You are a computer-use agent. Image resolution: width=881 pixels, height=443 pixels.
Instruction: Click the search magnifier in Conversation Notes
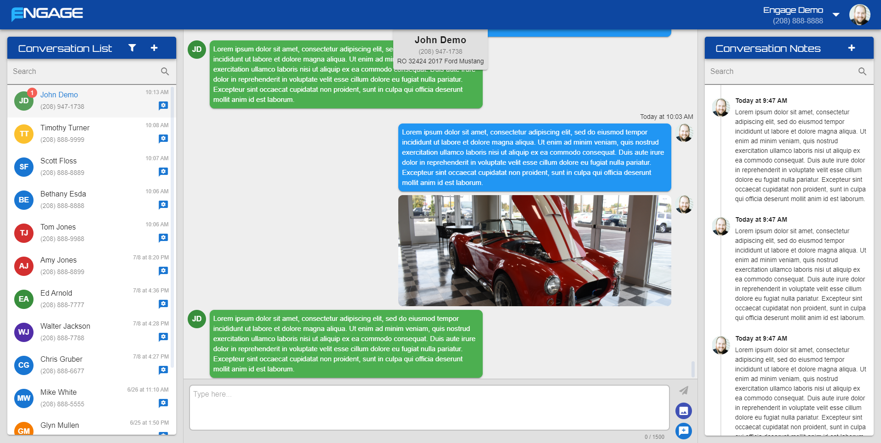click(x=862, y=71)
